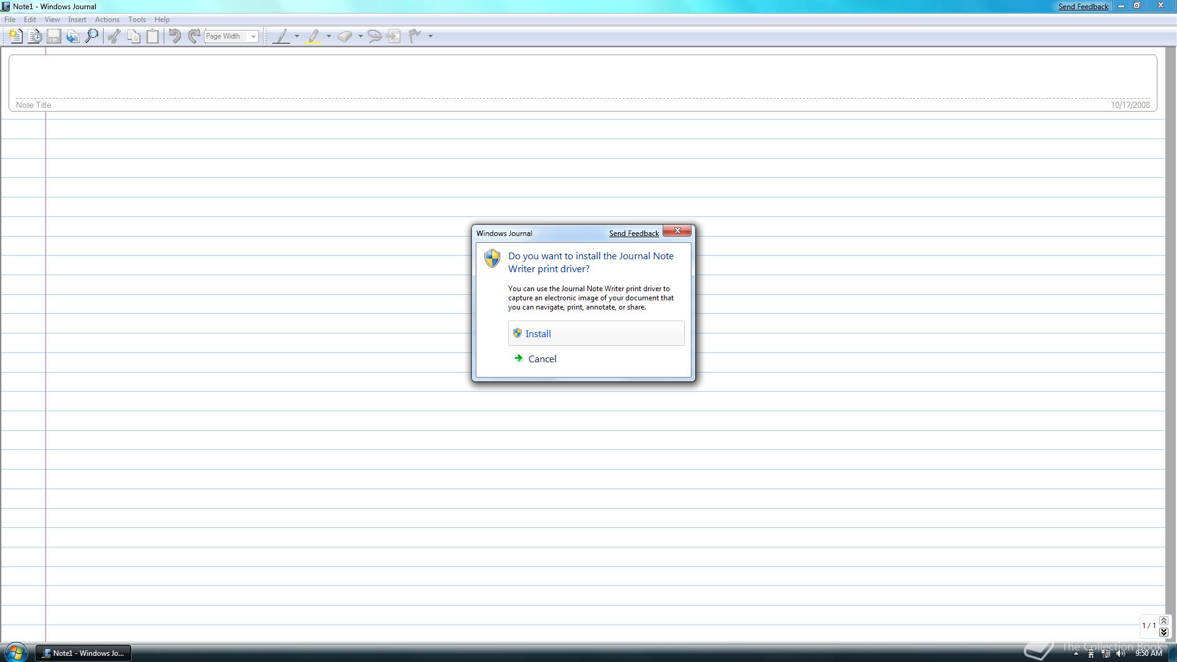Click the Show Desktop button at taskbar end

1171,653
